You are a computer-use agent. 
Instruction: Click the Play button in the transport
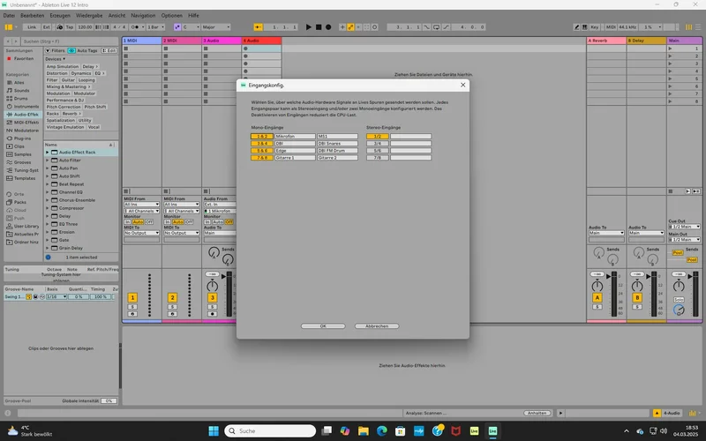[x=308, y=27]
